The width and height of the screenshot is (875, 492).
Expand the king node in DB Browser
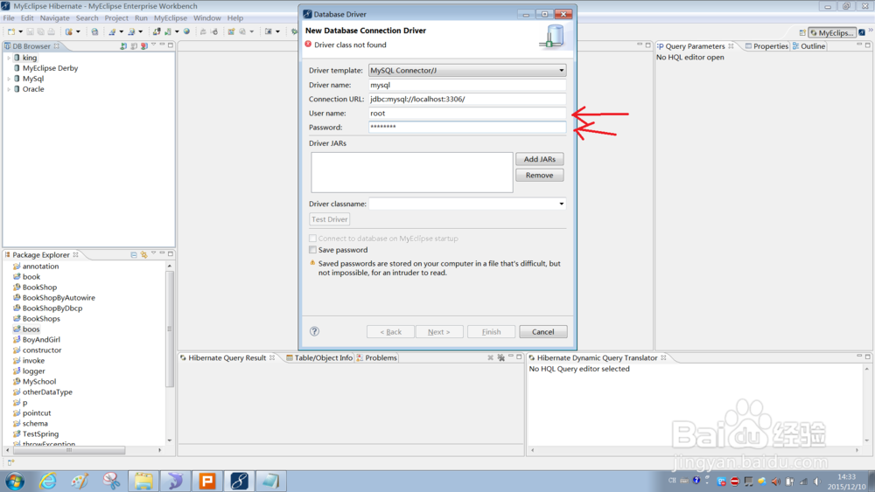9,58
